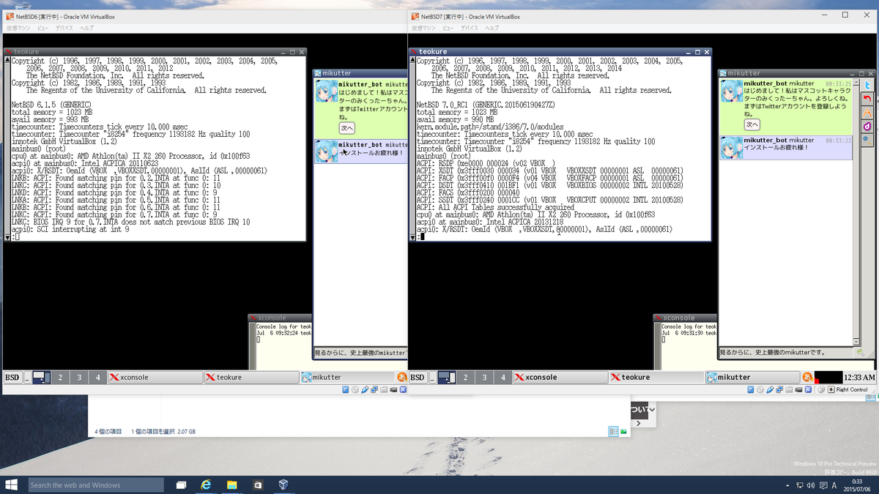Open ヘルプ menu in NetBSD7 window

492,28
